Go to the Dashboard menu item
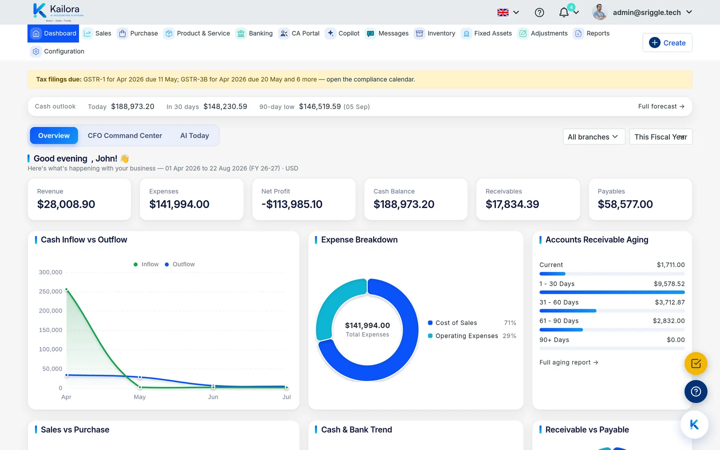Image resolution: width=720 pixels, height=450 pixels. click(x=54, y=34)
